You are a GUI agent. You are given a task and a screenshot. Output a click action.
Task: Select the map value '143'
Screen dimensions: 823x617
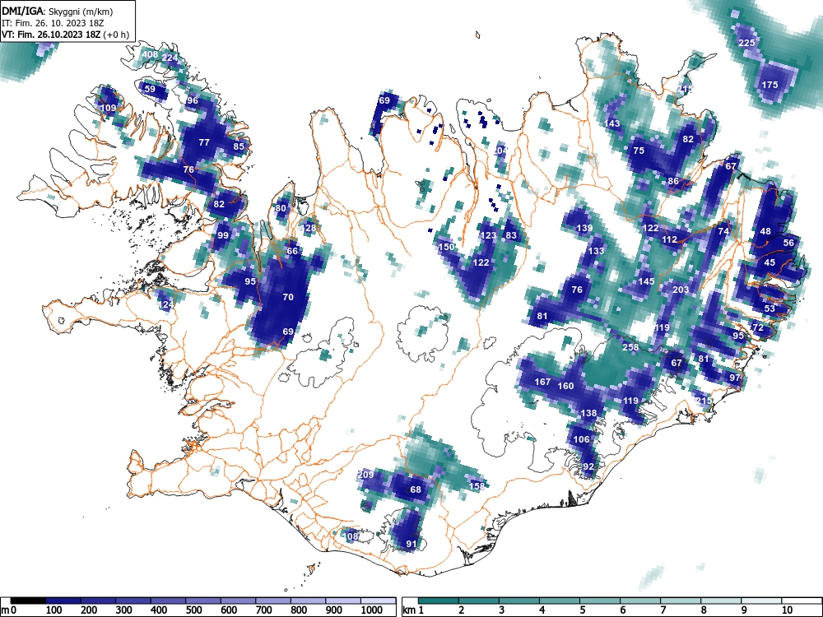[612, 124]
